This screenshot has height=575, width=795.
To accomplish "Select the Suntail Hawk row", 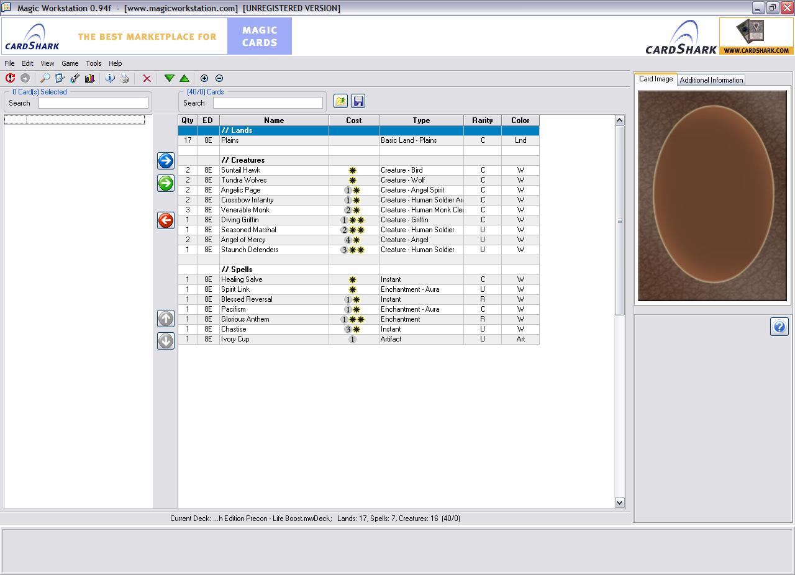I will tap(358, 170).
